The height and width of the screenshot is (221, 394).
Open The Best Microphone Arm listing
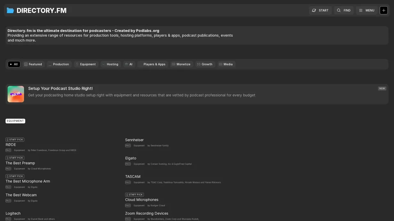click(x=28, y=181)
